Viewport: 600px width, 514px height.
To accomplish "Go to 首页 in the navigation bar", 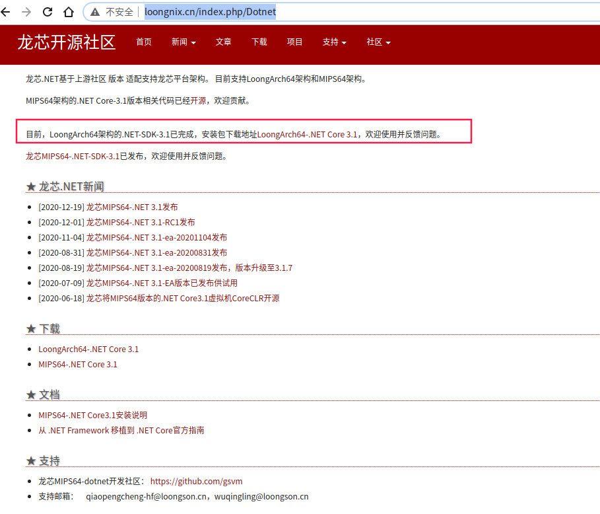I will (144, 42).
